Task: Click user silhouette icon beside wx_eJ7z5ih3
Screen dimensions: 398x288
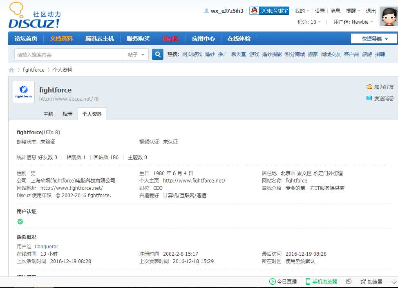Action: [x=207, y=11]
